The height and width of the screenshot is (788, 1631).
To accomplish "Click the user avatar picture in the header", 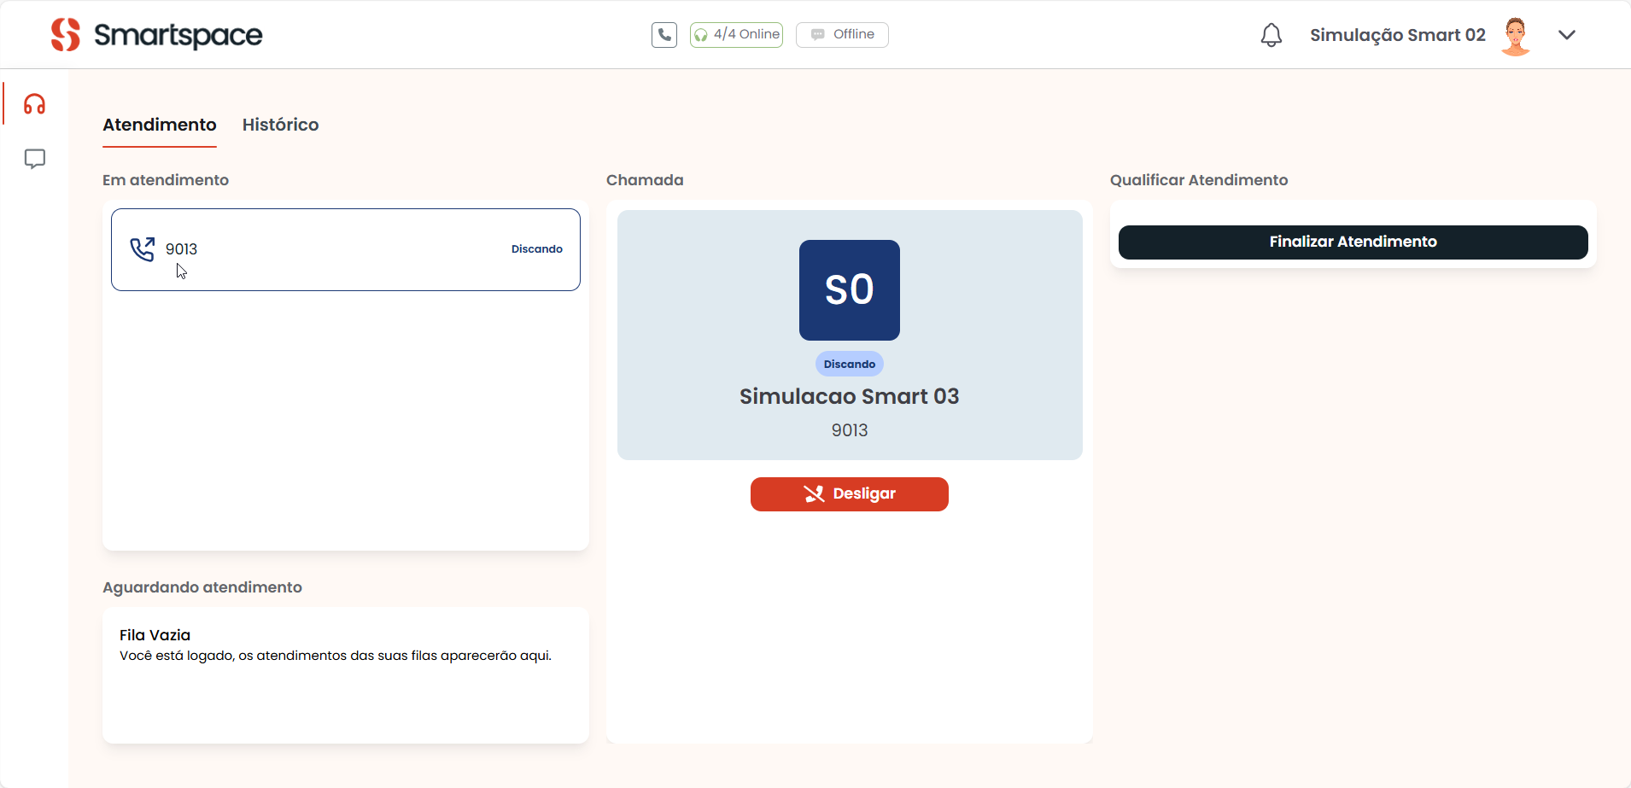I will (x=1516, y=36).
